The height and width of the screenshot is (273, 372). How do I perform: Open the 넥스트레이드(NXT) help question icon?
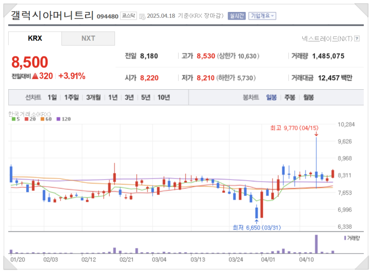[x=357, y=38]
